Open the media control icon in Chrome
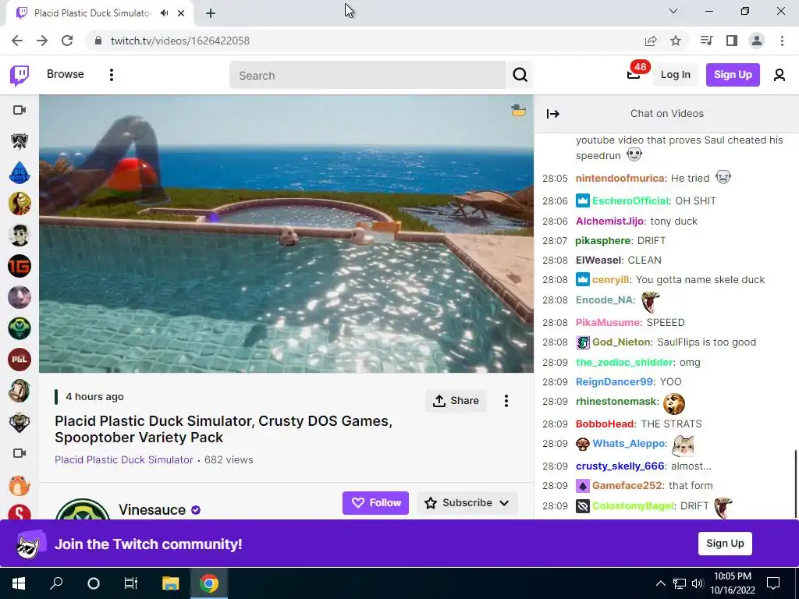 tap(706, 41)
